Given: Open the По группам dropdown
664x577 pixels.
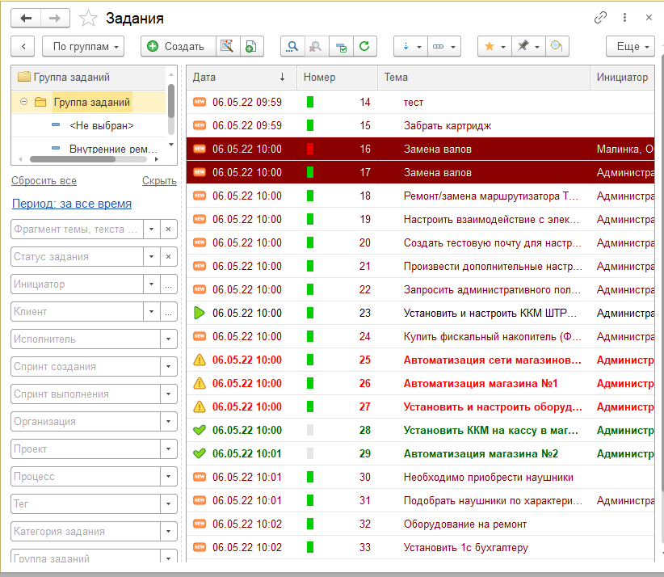Looking at the screenshot, I should coord(83,47).
